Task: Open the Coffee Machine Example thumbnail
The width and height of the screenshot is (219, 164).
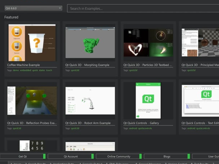Action: click(x=32, y=43)
